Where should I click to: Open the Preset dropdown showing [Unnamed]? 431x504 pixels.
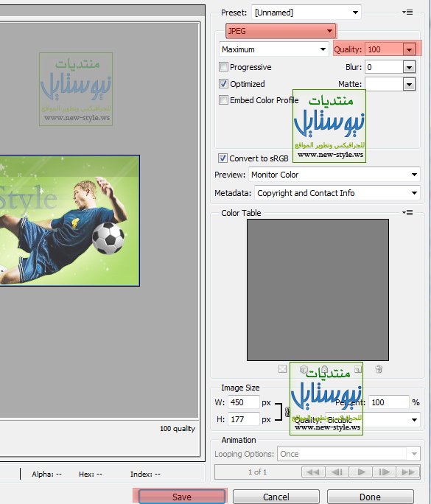coord(306,13)
